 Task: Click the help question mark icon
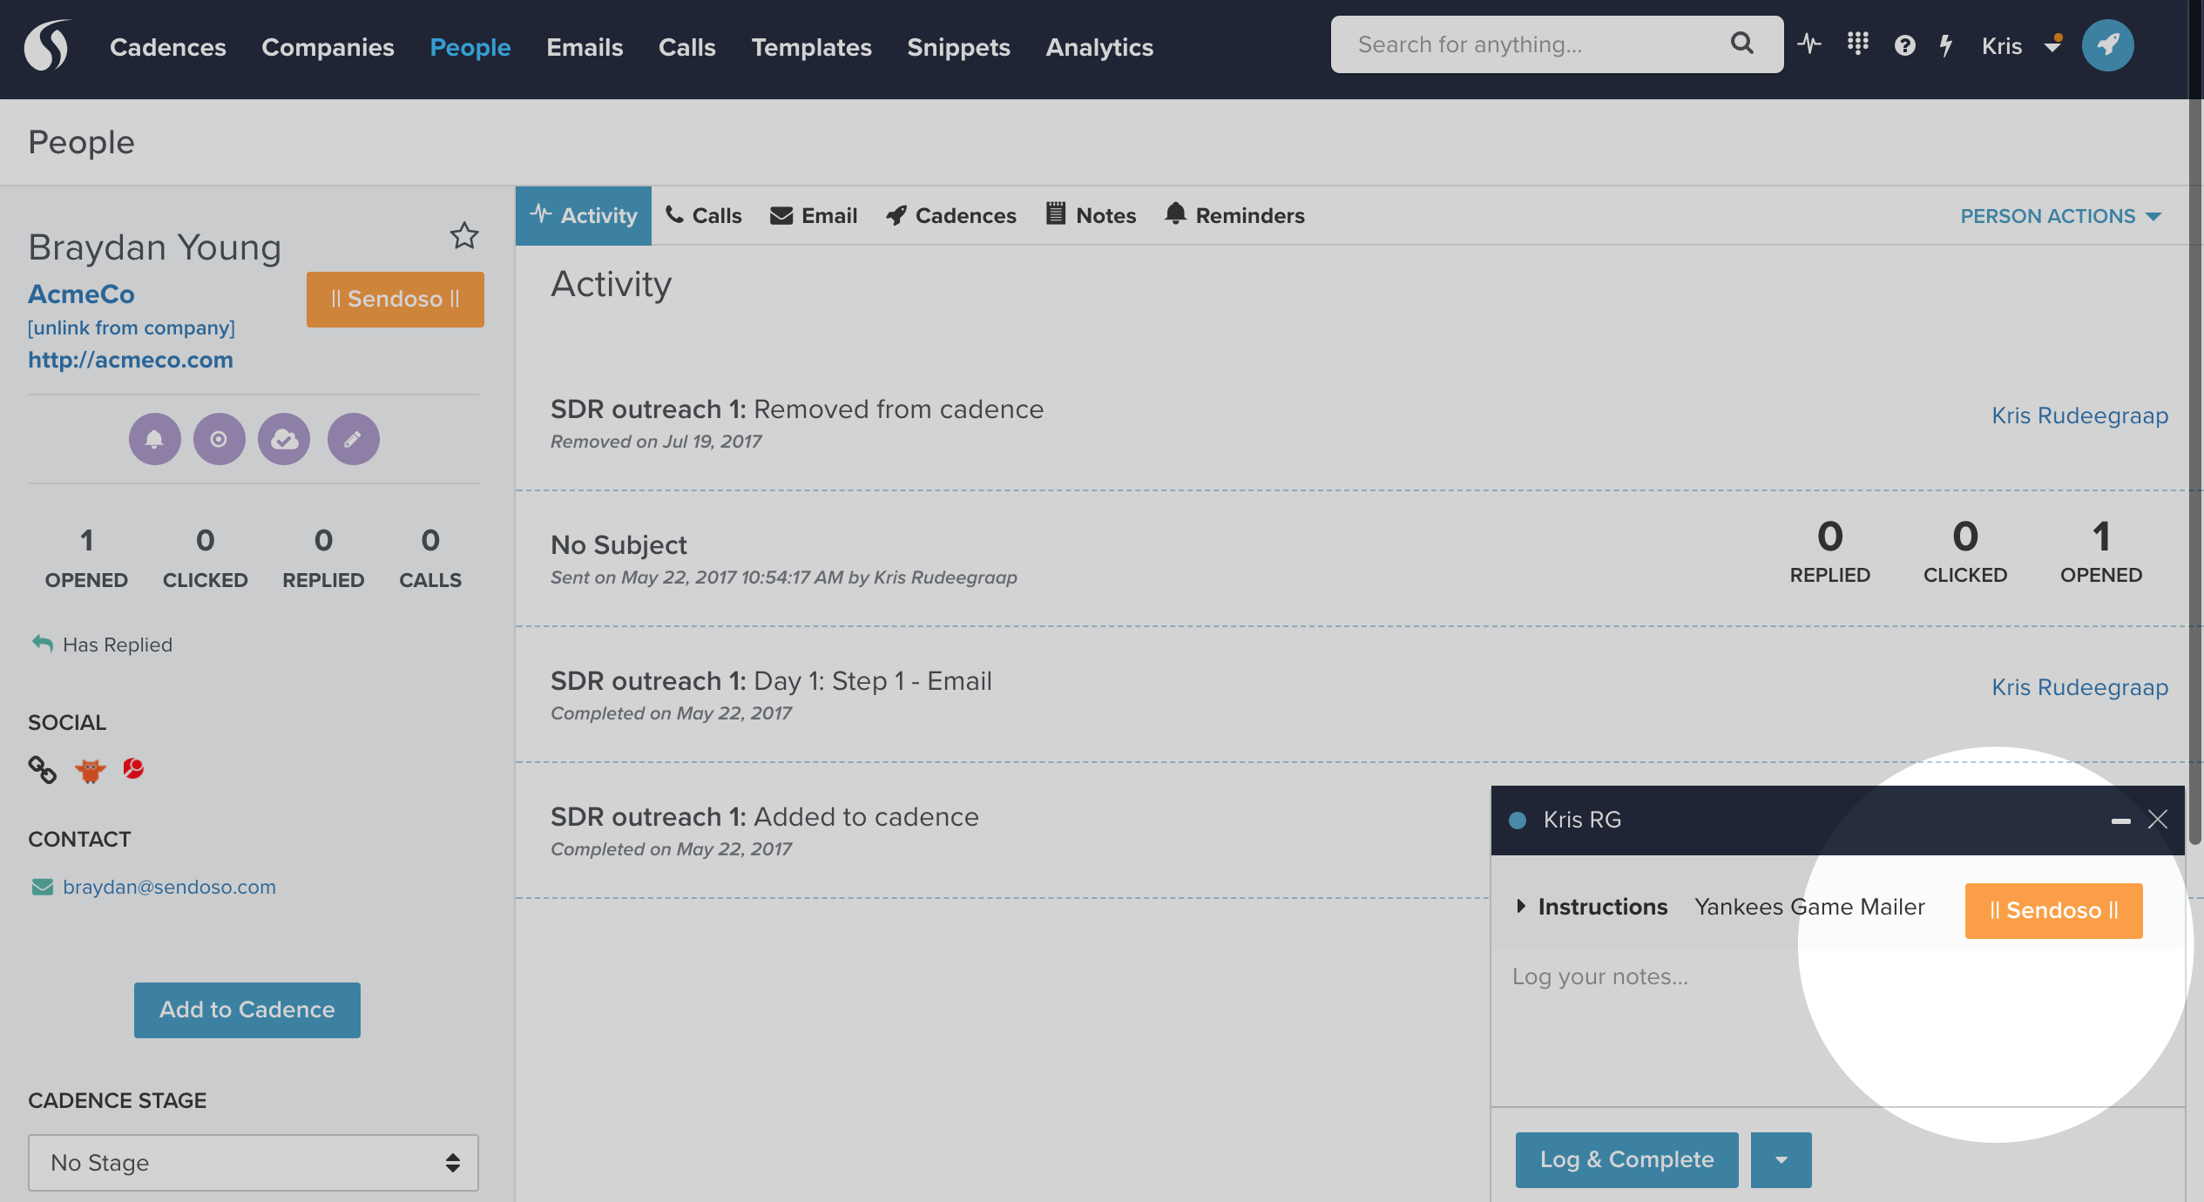click(1904, 45)
